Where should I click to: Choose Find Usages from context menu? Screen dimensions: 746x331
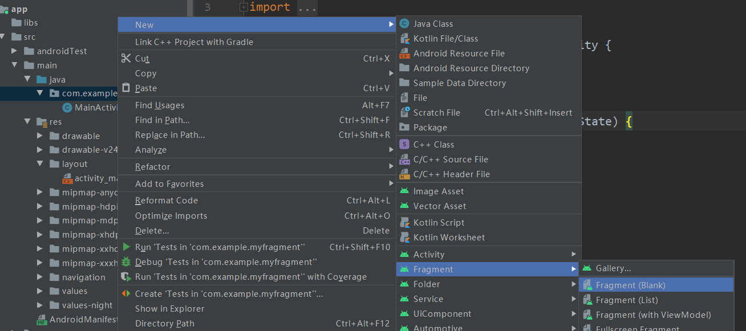[257, 105]
